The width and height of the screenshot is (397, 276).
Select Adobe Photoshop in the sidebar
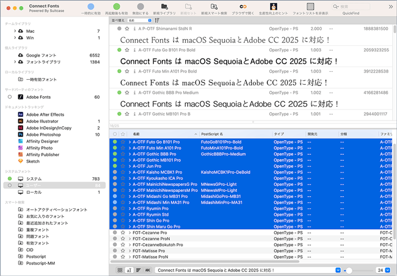click(x=43, y=135)
